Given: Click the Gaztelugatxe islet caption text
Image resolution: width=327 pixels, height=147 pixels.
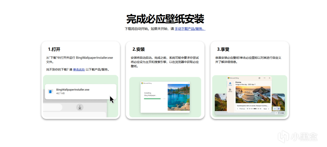Looking at the screenshot, I should [253, 106].
